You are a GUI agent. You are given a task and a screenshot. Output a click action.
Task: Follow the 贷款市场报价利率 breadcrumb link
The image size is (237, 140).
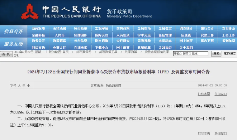coord(157,52)
